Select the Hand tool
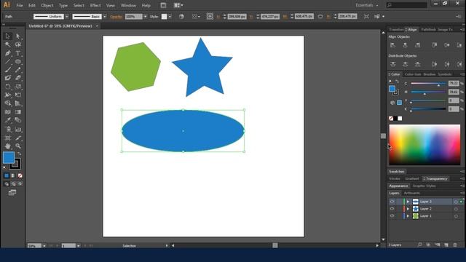Image resolution: width=466 pixels, height=262 pixels. pos(8,146)
